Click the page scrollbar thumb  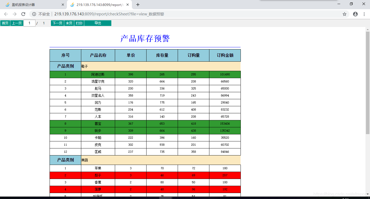(x=368, y=82)
